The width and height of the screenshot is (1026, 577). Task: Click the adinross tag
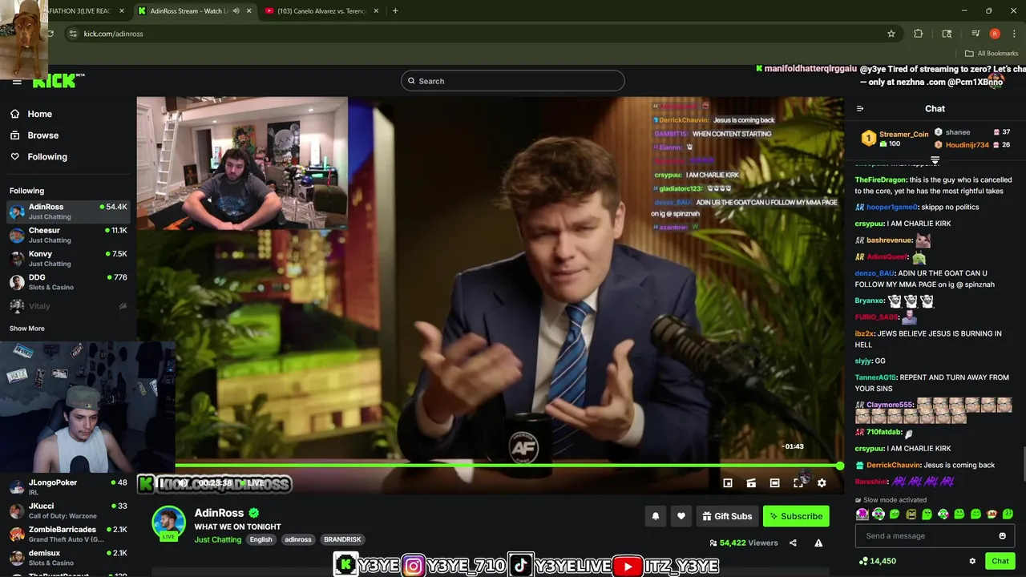(298, 540)
